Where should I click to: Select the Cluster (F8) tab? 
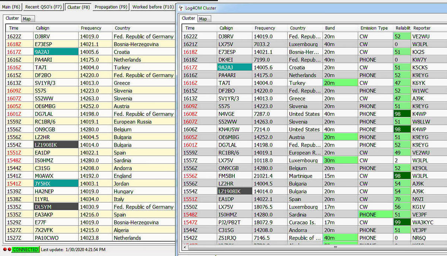78,7
